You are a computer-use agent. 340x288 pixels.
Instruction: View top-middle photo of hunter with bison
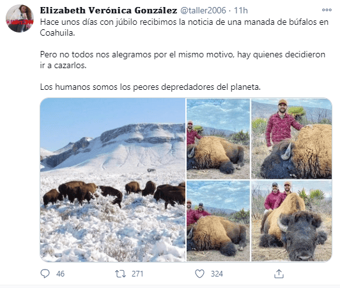click(218, 139)
